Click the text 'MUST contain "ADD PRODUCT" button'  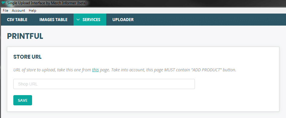[200, 70]
